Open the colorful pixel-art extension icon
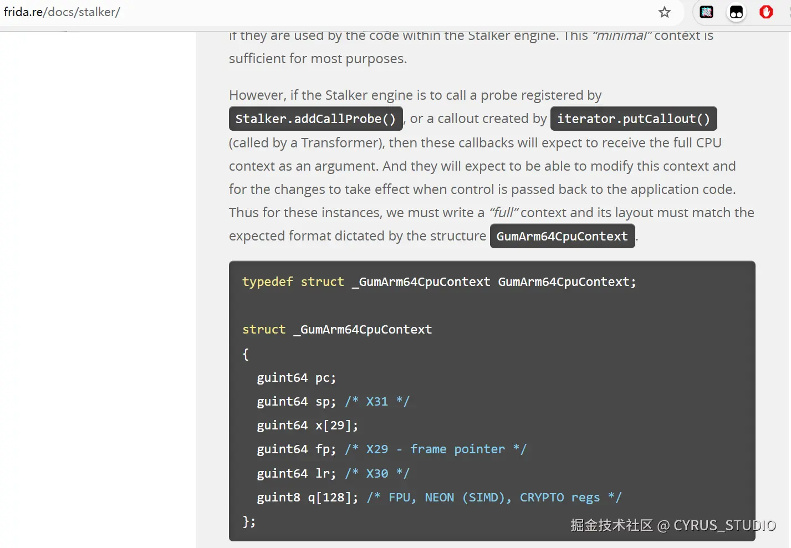The image size is (791, 548). click(x=707, y=12)
